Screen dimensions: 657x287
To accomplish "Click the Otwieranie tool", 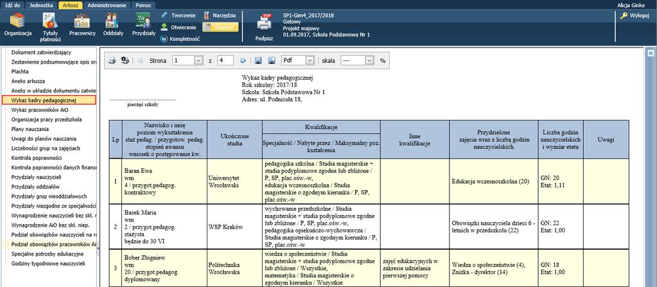I will tap(179, 27).
